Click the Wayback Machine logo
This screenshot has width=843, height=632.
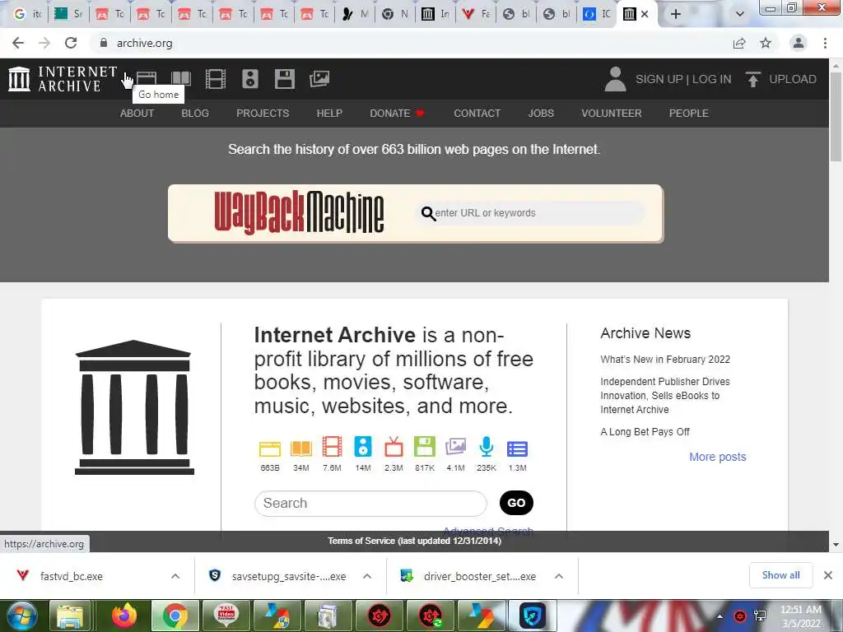coord(299,213)
